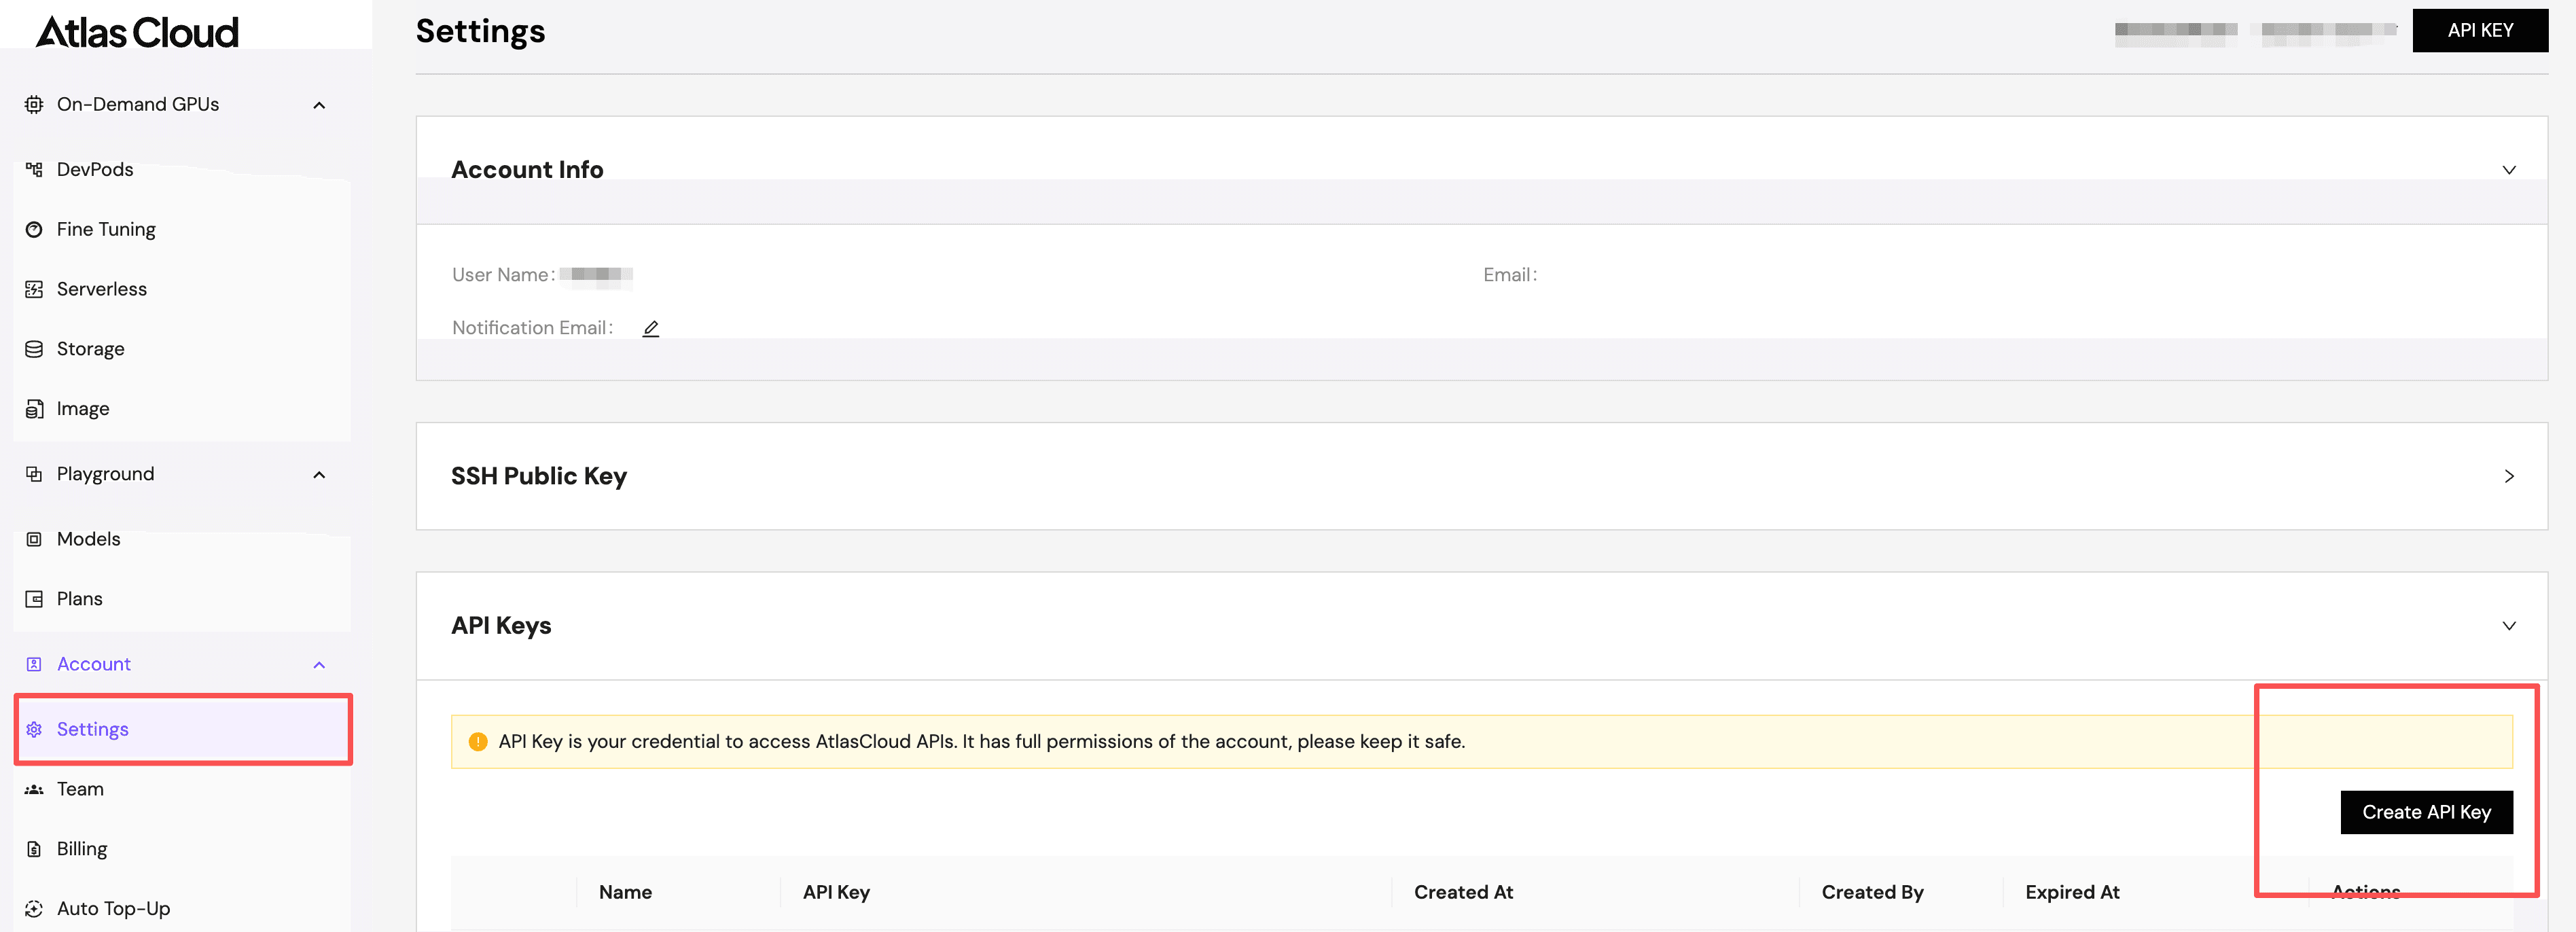Collapse the Account menu chevron
The width and height of the screenshot is (2576, 932).
(319, 665)
